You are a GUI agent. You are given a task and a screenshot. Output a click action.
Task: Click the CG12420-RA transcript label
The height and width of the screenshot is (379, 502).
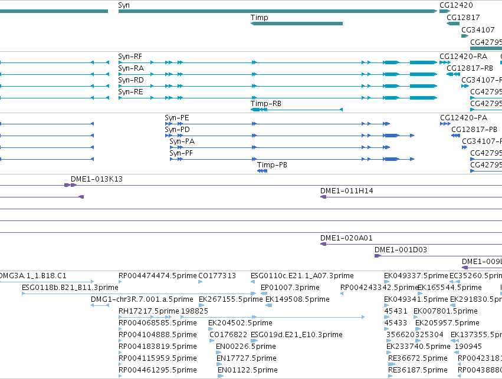(463, 57)
